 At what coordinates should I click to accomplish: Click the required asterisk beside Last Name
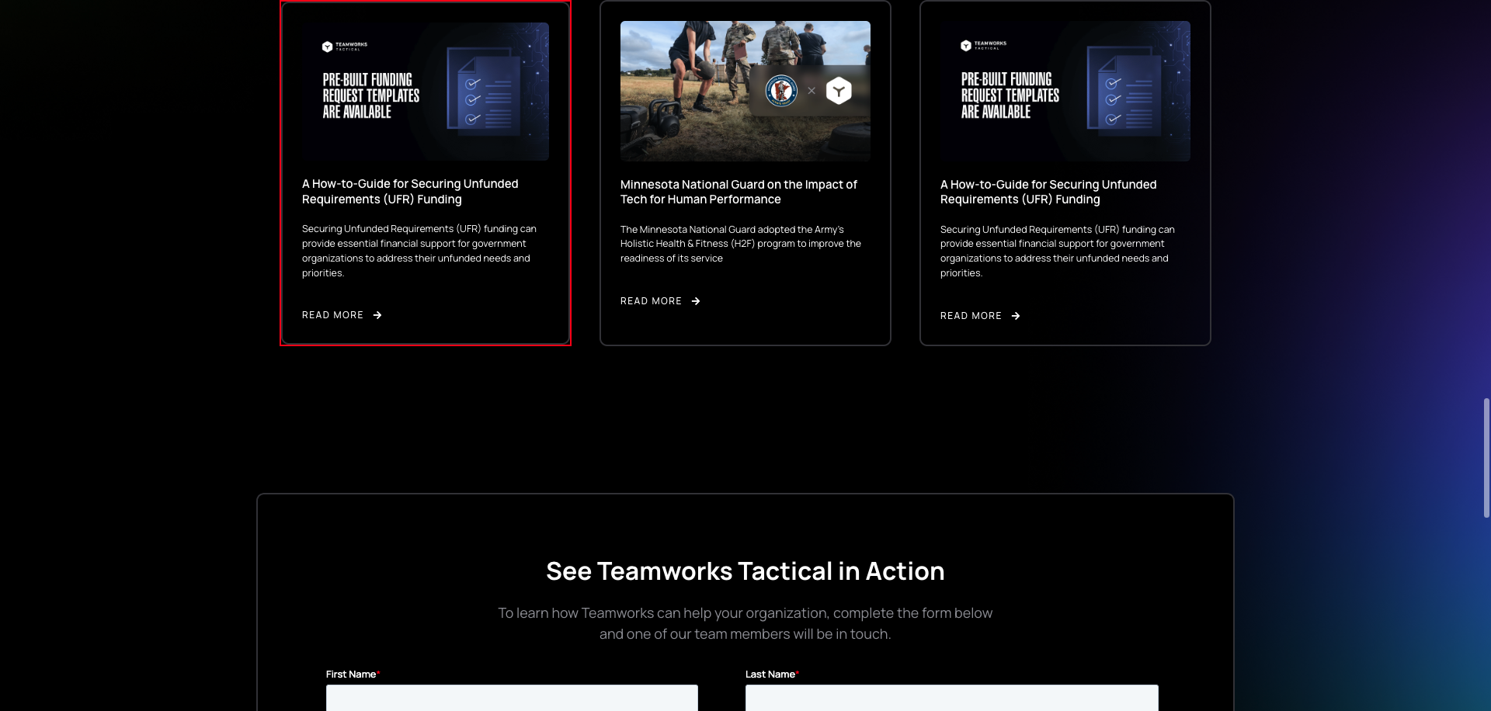[x=798, y=674]
